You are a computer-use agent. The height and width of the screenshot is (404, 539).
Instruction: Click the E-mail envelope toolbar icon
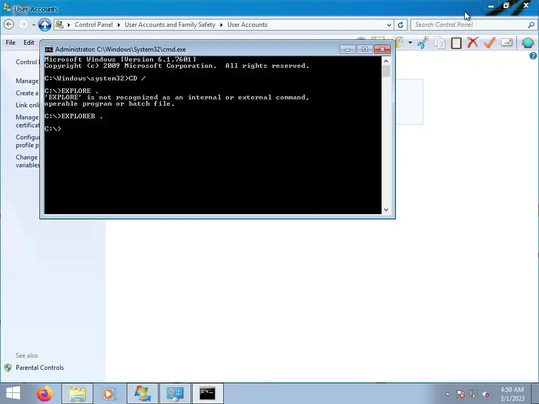(507, 43)
